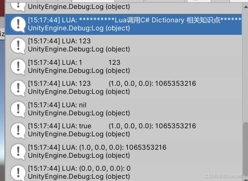
Task: Click the scrollbar up arrow
Action: click(245, 7)
